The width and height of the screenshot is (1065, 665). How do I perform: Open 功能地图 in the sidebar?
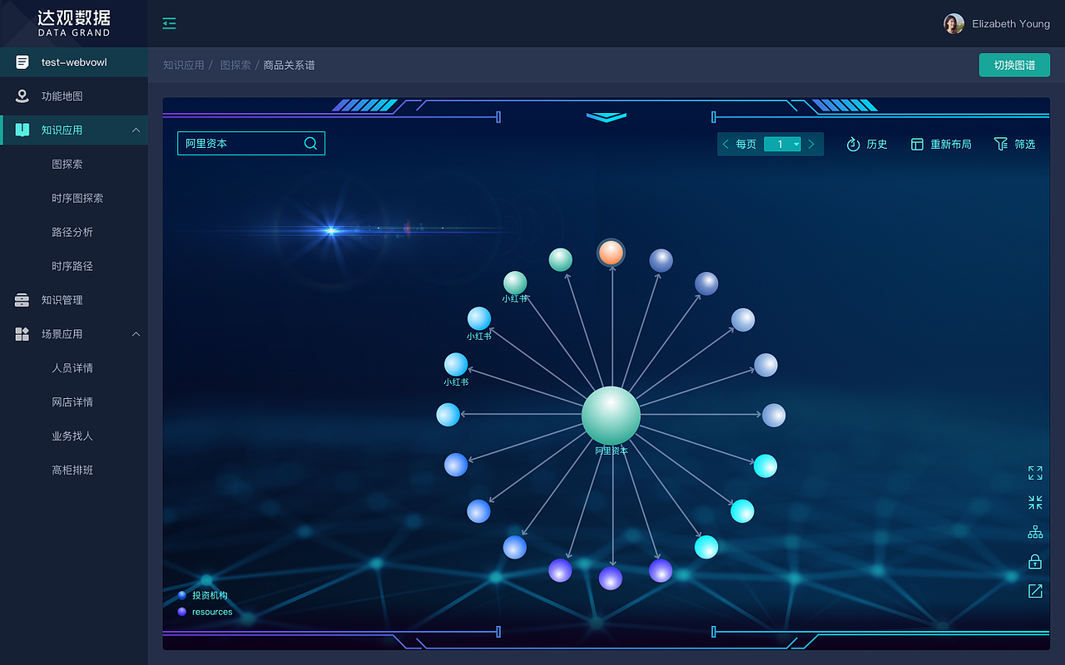74,96
